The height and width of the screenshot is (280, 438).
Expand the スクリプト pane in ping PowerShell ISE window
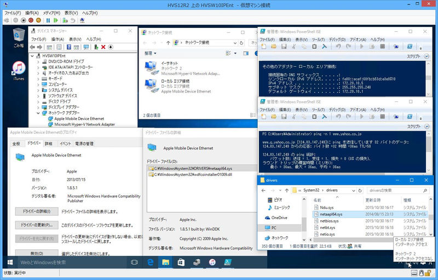pyautogui.click(x=427, y=127)
